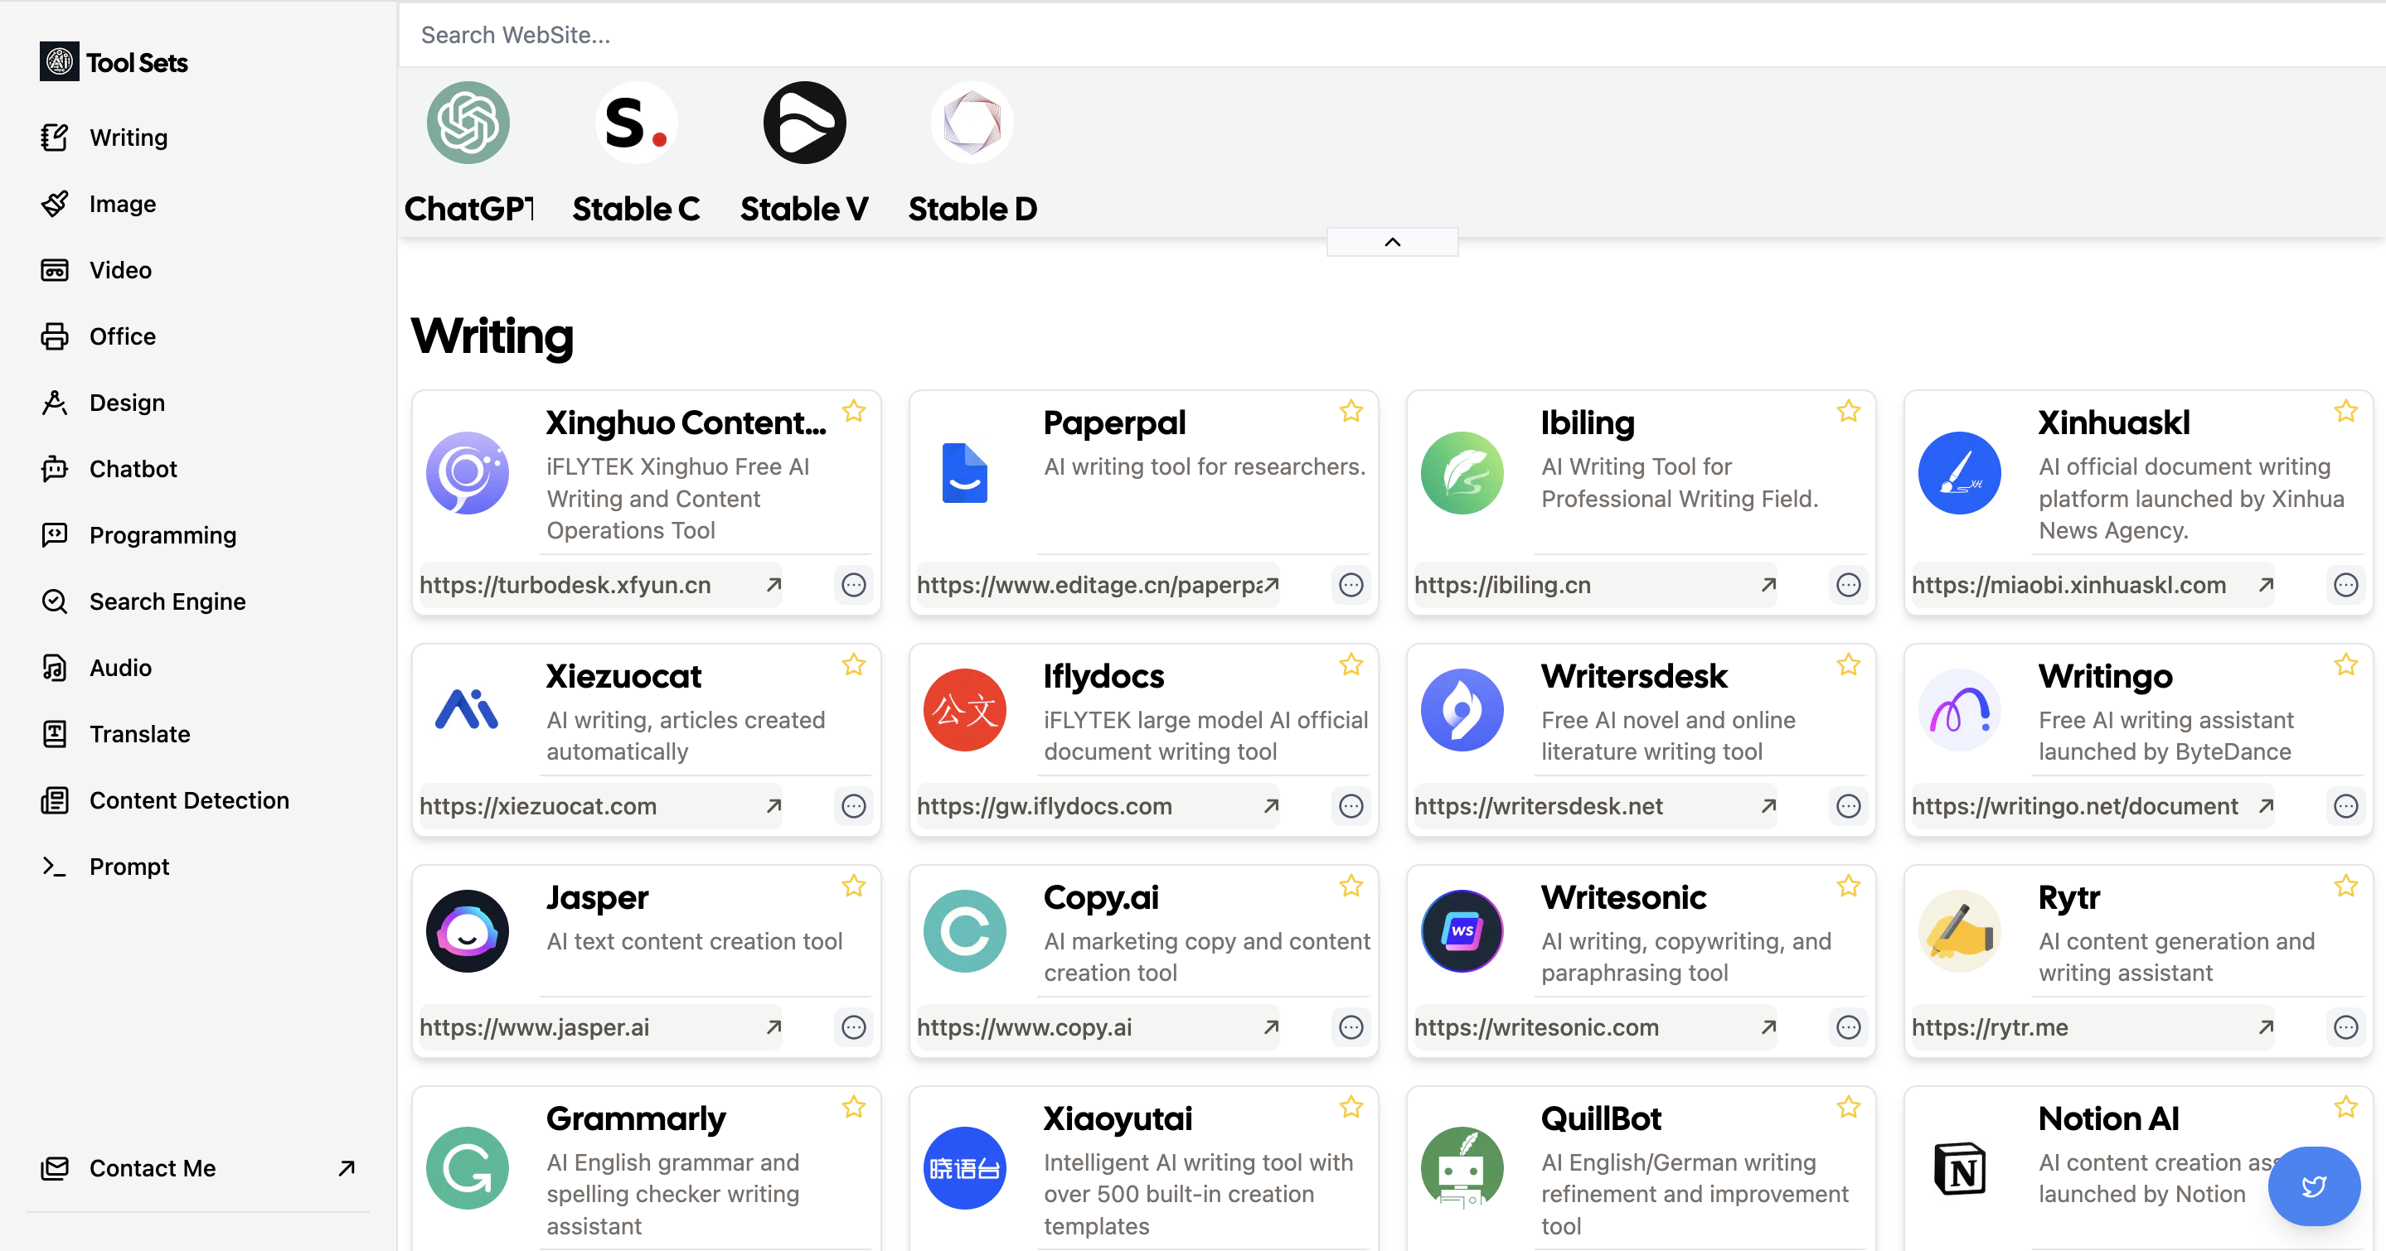Select the Content Detection icon
This screenshot has width=2386, height=1251.
(56, 799)
